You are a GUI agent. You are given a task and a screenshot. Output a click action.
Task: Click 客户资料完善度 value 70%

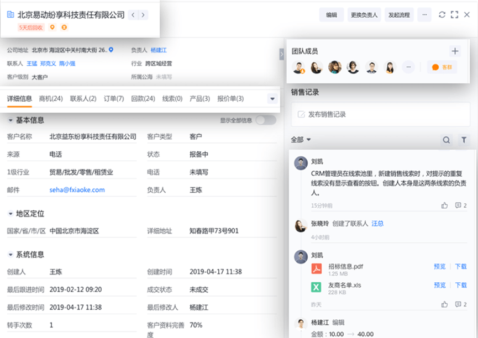pos(196,325)
